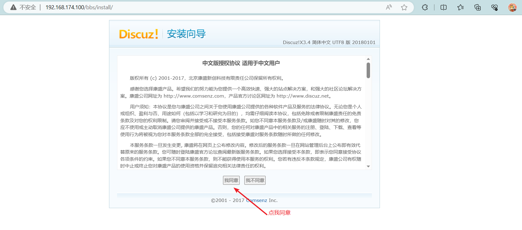Click the 用户须知 paragraph start
Viewport: 522px width, 230px height.
click(x=140, y=107)
